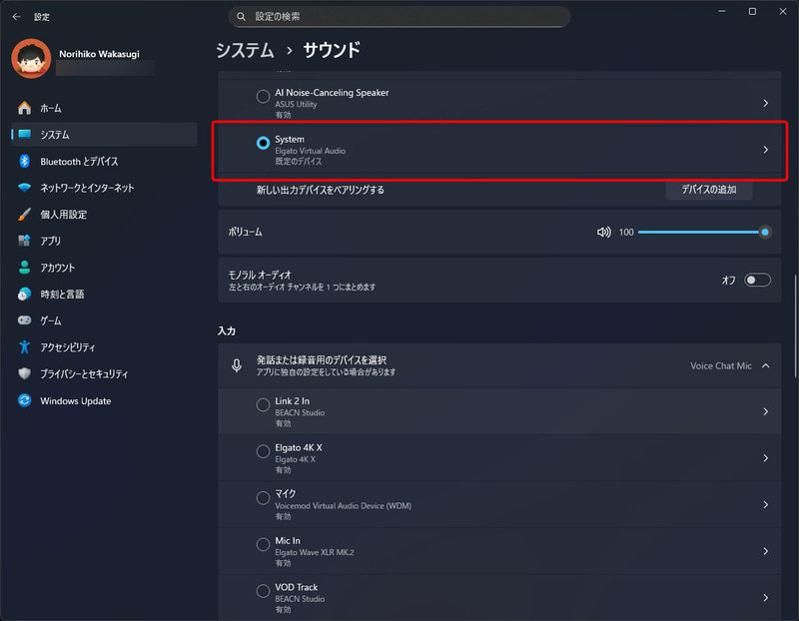Collapse the Voice Chat Mic input list
Viewport: 799px width, 621px height.
point(765,365)
